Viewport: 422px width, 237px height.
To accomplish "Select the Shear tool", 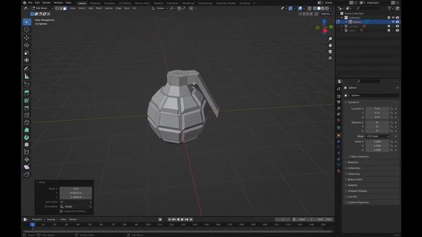I will pyautogui.click(x=26, y=167).
